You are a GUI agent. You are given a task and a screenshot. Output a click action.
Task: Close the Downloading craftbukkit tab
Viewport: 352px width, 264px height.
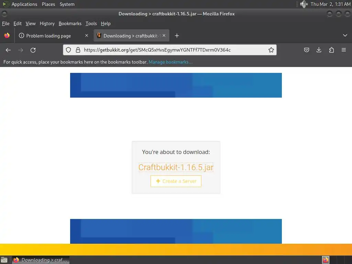pos(164,35)
